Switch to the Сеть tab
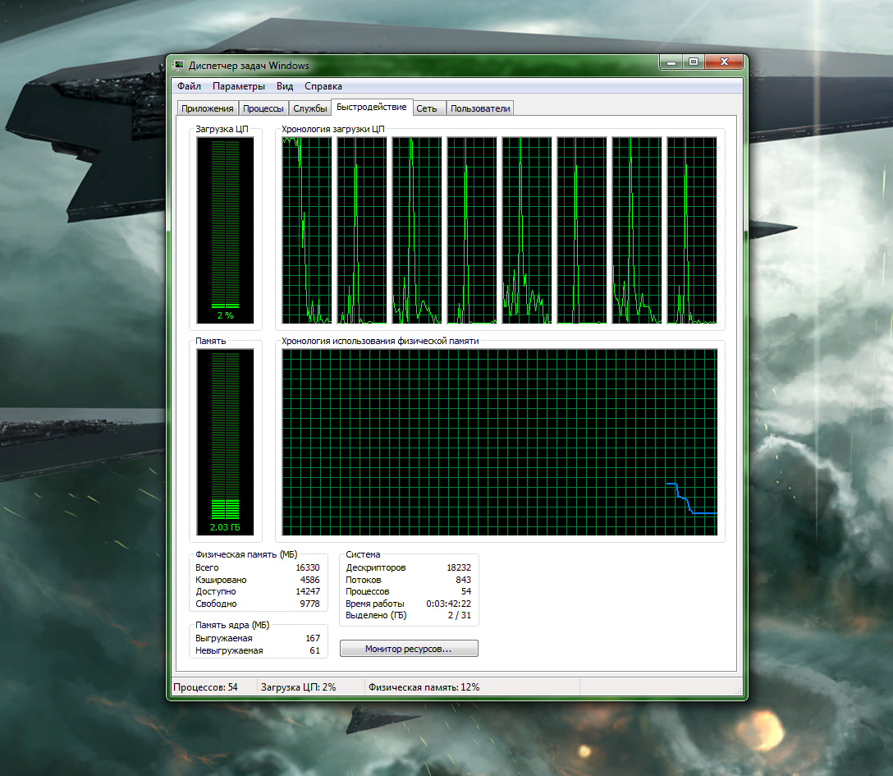The height and width of the screenshot is (776, 893). [426, 108]
